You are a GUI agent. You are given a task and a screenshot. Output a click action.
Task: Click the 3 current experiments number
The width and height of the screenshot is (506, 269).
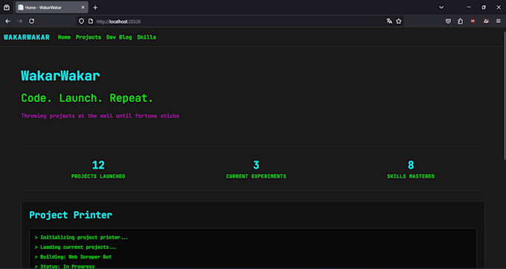pos(256,165)
